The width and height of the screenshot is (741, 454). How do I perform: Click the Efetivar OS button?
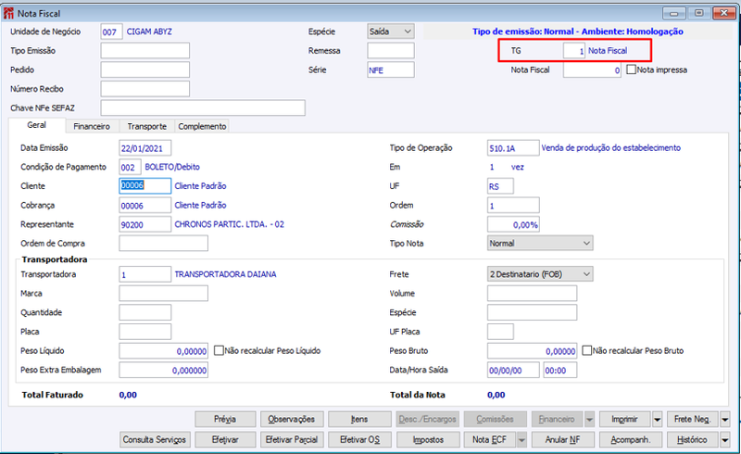[x=359, y=440]
